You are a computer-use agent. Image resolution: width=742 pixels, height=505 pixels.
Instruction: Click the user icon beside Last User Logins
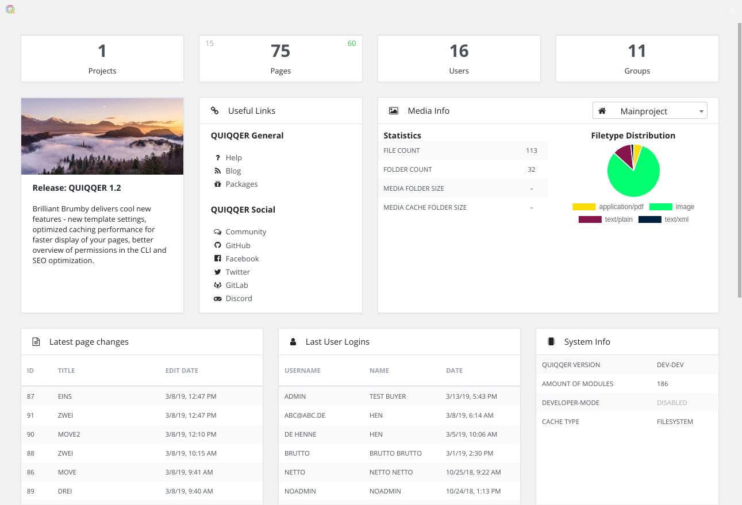pyautogui.click(x=293, y=342)
